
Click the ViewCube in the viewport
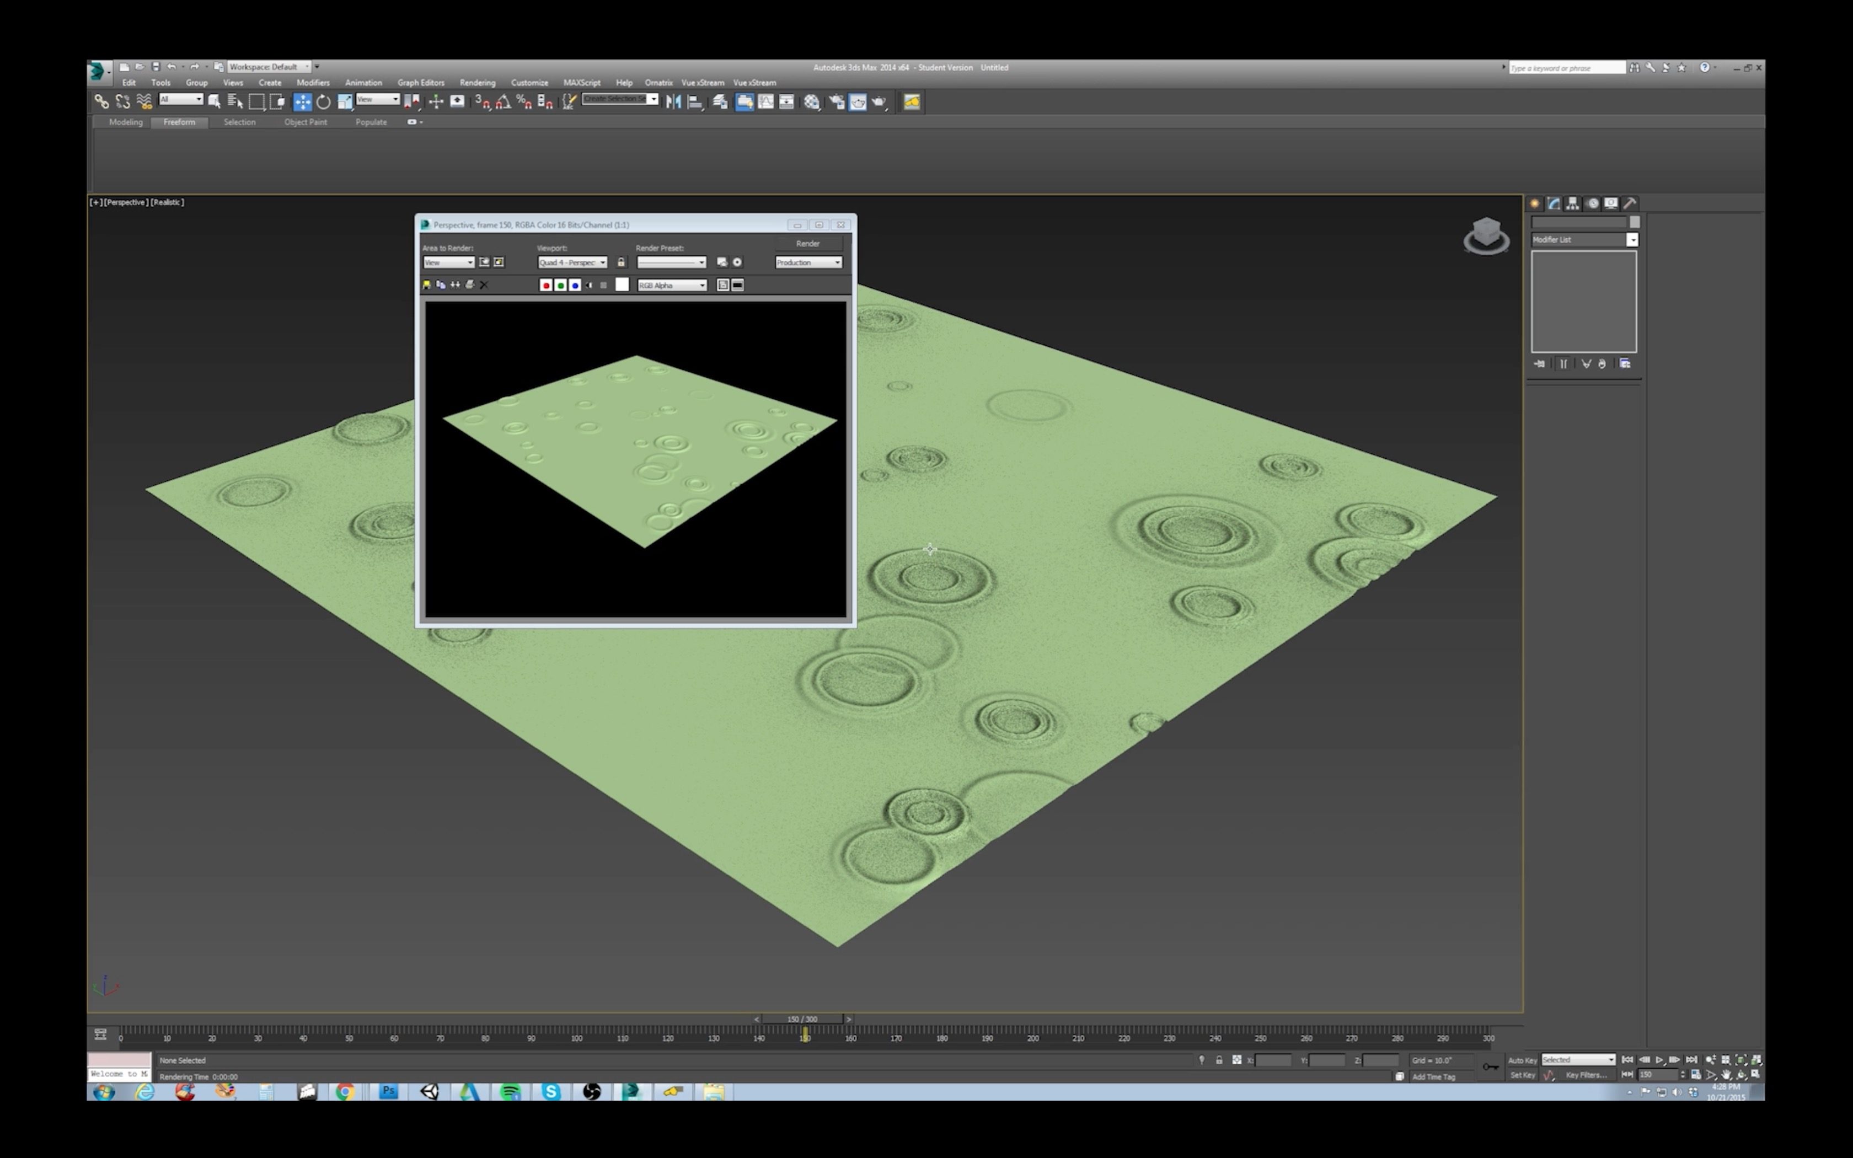pos(1486,236)
